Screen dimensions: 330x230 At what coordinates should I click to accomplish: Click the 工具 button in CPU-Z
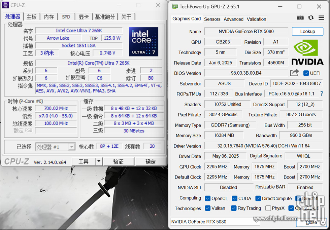click(84, 161)
